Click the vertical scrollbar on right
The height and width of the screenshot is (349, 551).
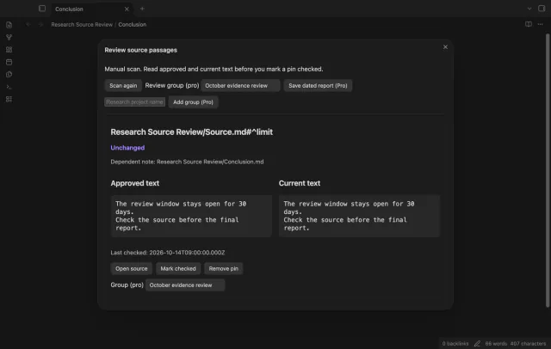pos(548,170)
